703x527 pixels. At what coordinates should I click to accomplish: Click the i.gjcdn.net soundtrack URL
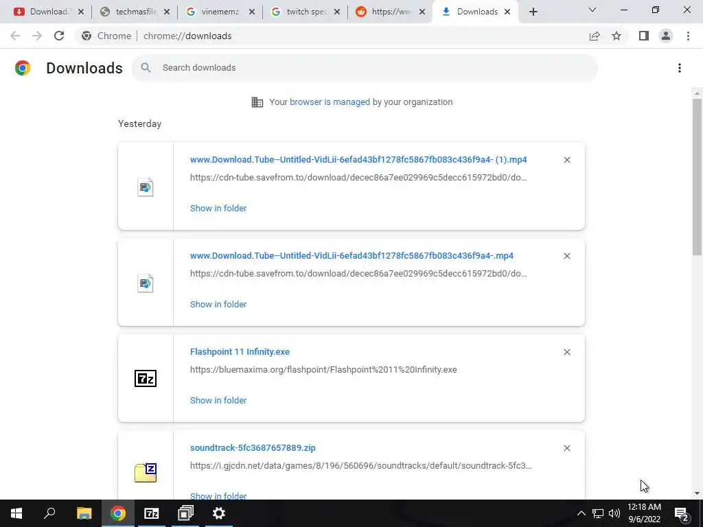tap(361, 466)
